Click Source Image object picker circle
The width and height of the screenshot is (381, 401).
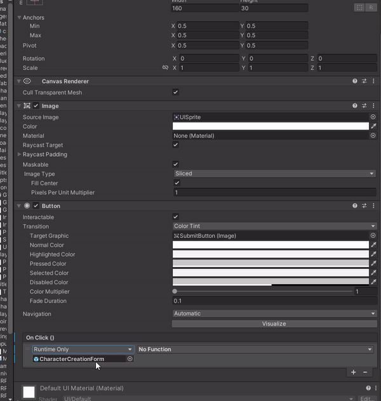[373, 117]
